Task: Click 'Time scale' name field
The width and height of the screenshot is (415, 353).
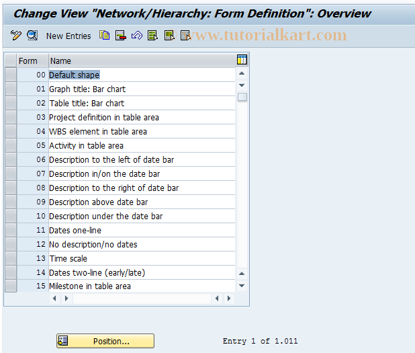Action: pos(142,258)
